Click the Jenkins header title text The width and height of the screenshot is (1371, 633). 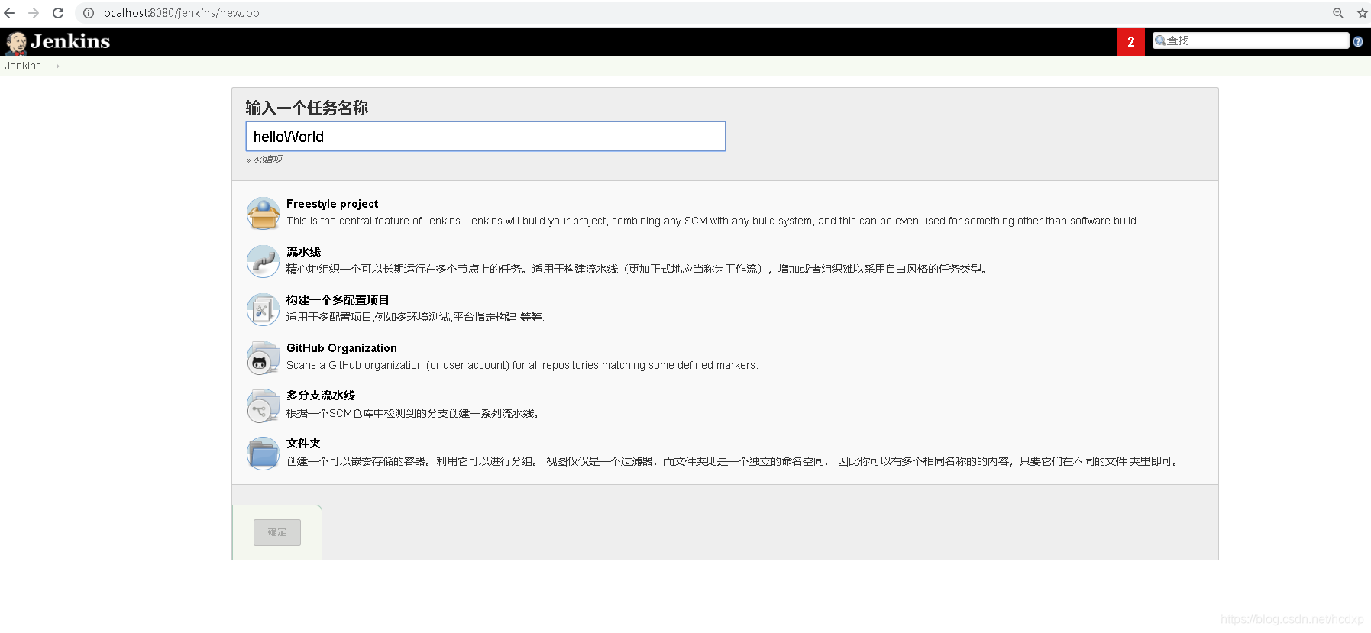point(70,41)
